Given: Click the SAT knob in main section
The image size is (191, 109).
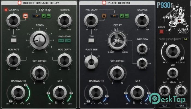Looking at the screenshot, I should (x=165, y=91).
